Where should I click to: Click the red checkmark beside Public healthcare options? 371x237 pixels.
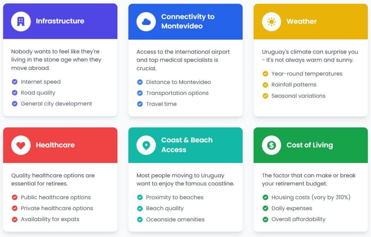click(x=14, y=197)
